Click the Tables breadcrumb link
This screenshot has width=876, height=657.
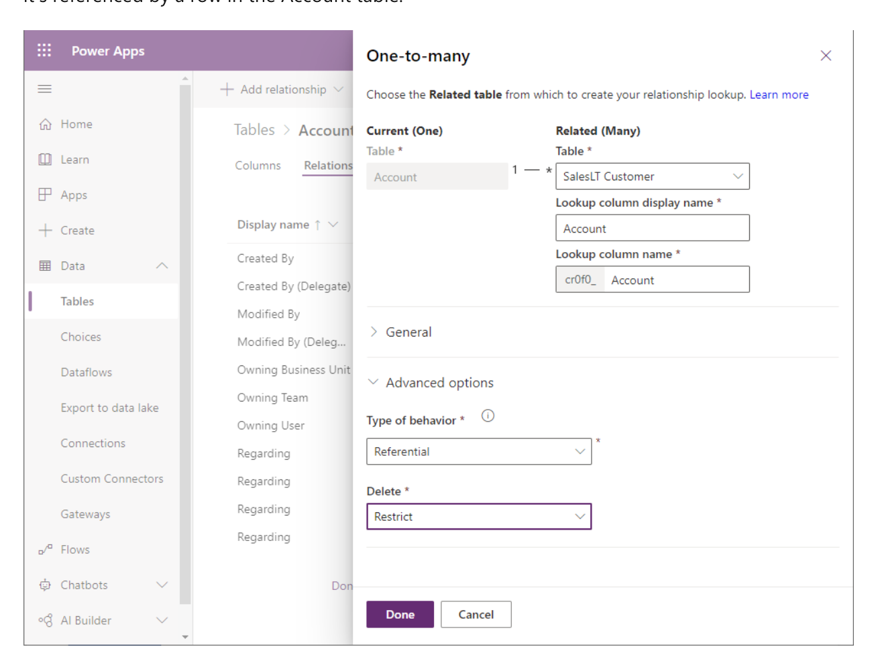254,130
